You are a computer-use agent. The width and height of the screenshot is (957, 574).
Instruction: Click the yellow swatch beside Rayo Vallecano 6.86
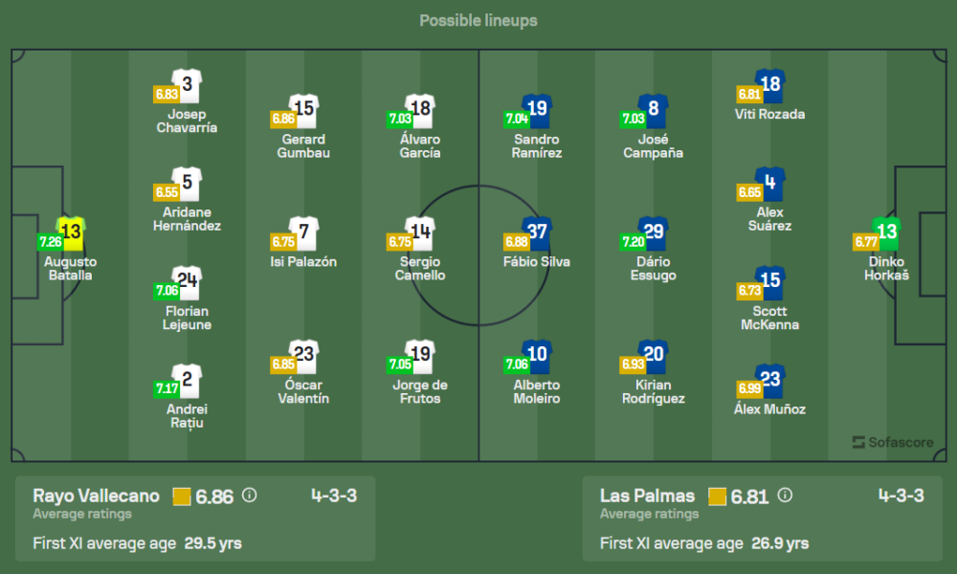(182, 497)
